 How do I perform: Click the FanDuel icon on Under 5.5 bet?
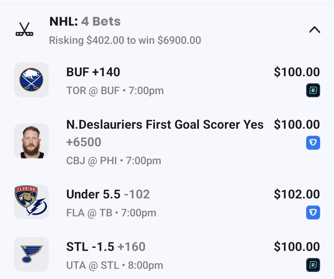[313, 213]
